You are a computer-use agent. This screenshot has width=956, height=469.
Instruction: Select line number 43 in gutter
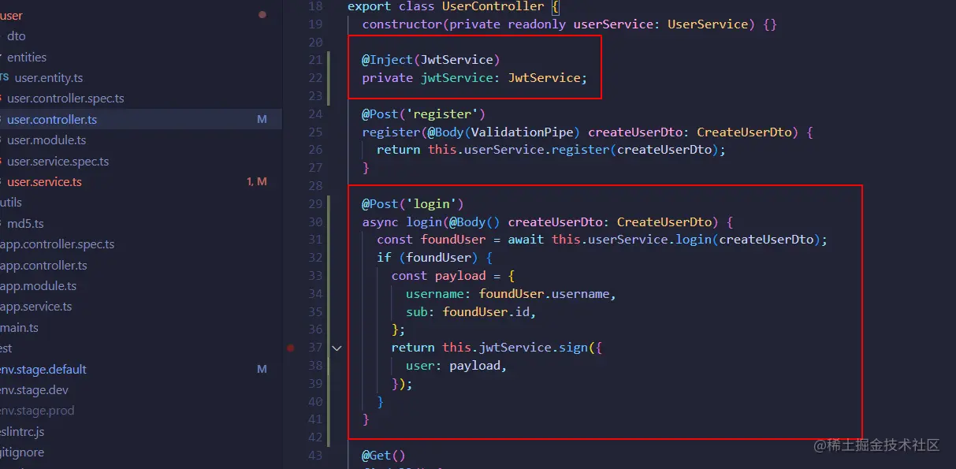(x=315, y=456)
